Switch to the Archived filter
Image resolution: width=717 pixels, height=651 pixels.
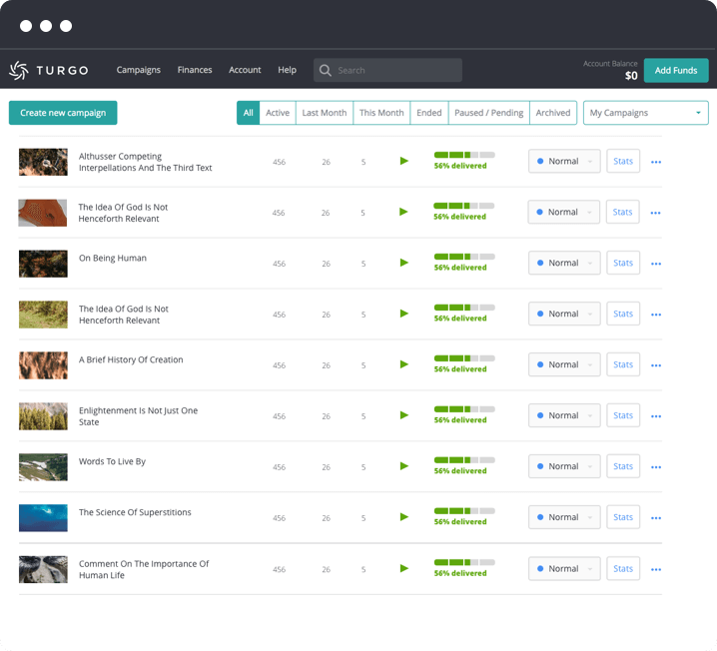(x=552, y=113)
